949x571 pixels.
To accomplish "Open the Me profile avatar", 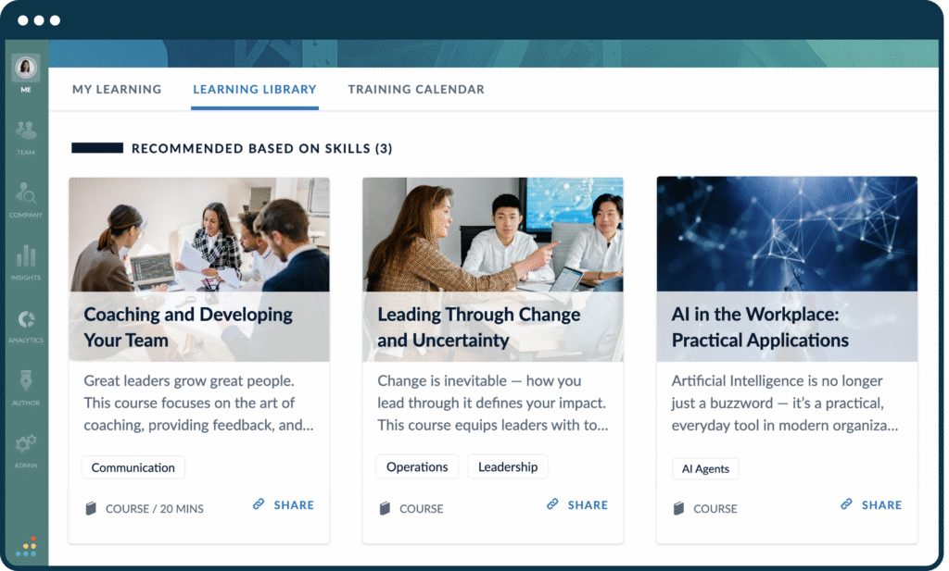I will point(25,67).
